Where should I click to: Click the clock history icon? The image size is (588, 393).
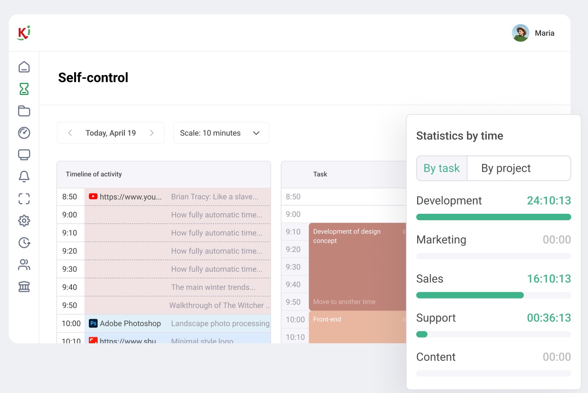[24, 242]
